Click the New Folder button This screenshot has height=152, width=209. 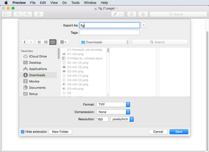pyautogui.click(x=60, y=132)
